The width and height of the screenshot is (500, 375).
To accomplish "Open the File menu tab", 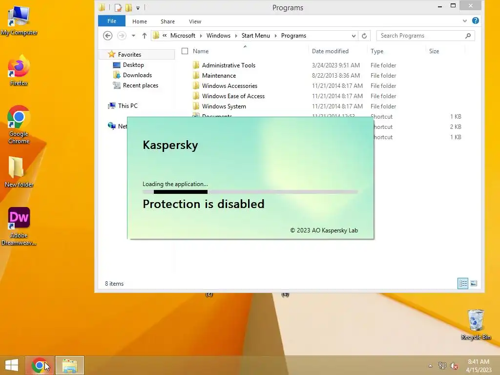I will click(112, 21).
